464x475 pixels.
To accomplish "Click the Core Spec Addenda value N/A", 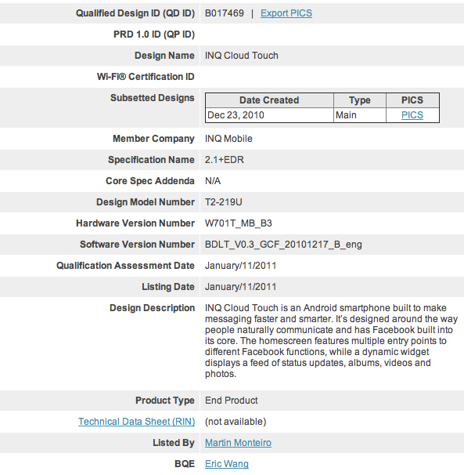I will tap(213, 181).
